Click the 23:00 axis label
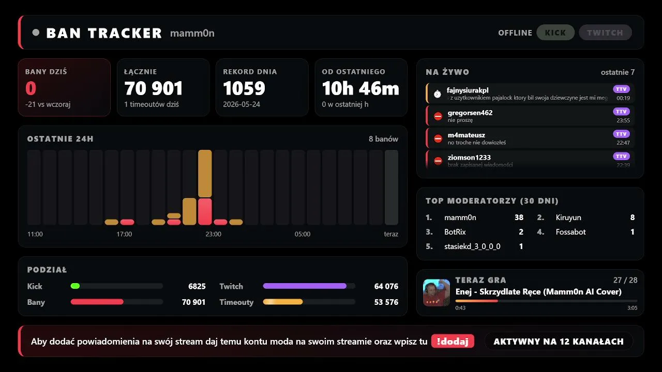This screenshot has height=372, width=662. (213, 234)
